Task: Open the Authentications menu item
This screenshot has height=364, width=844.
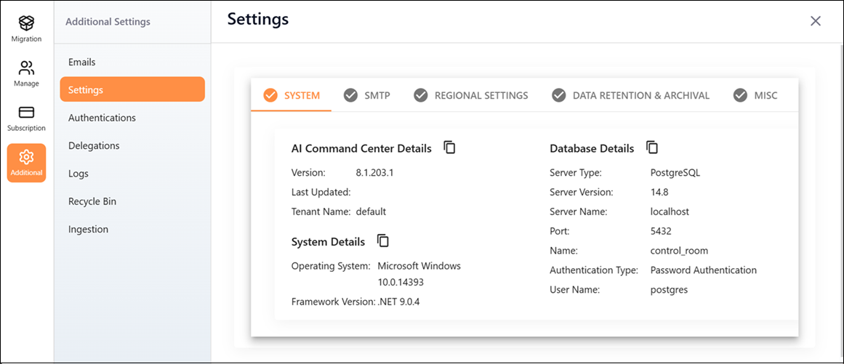Action: coord(102,118)
